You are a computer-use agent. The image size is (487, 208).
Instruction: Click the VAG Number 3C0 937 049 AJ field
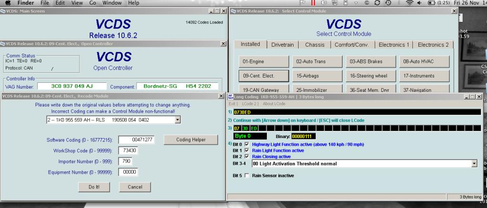[72, 86]
